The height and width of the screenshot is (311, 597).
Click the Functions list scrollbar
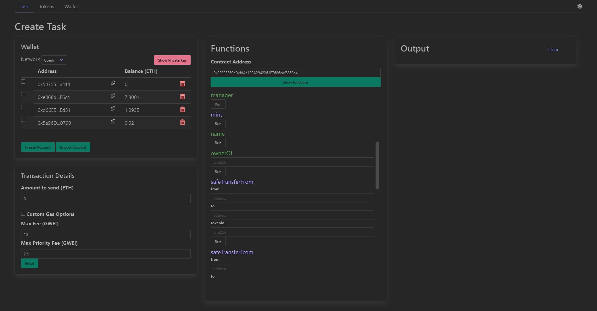click(377, 165)
